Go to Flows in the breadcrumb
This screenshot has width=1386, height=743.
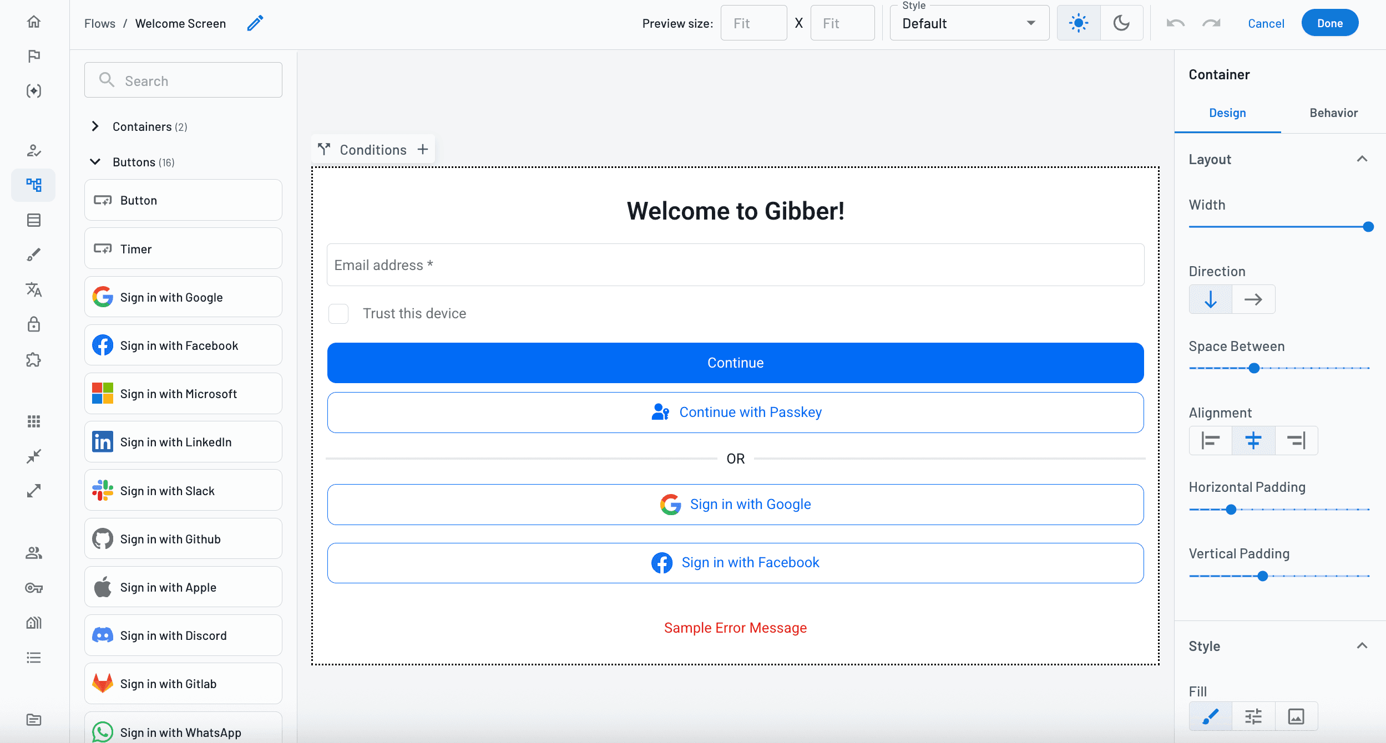[x=100, y=23]
